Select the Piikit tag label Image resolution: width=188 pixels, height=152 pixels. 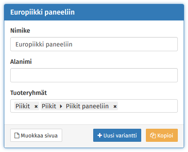pos(23,106)
